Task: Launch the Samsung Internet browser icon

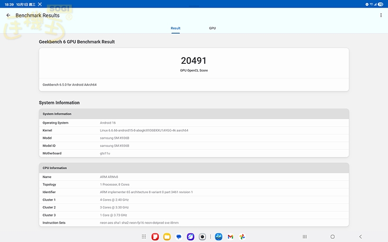Action: click(191, 237)
